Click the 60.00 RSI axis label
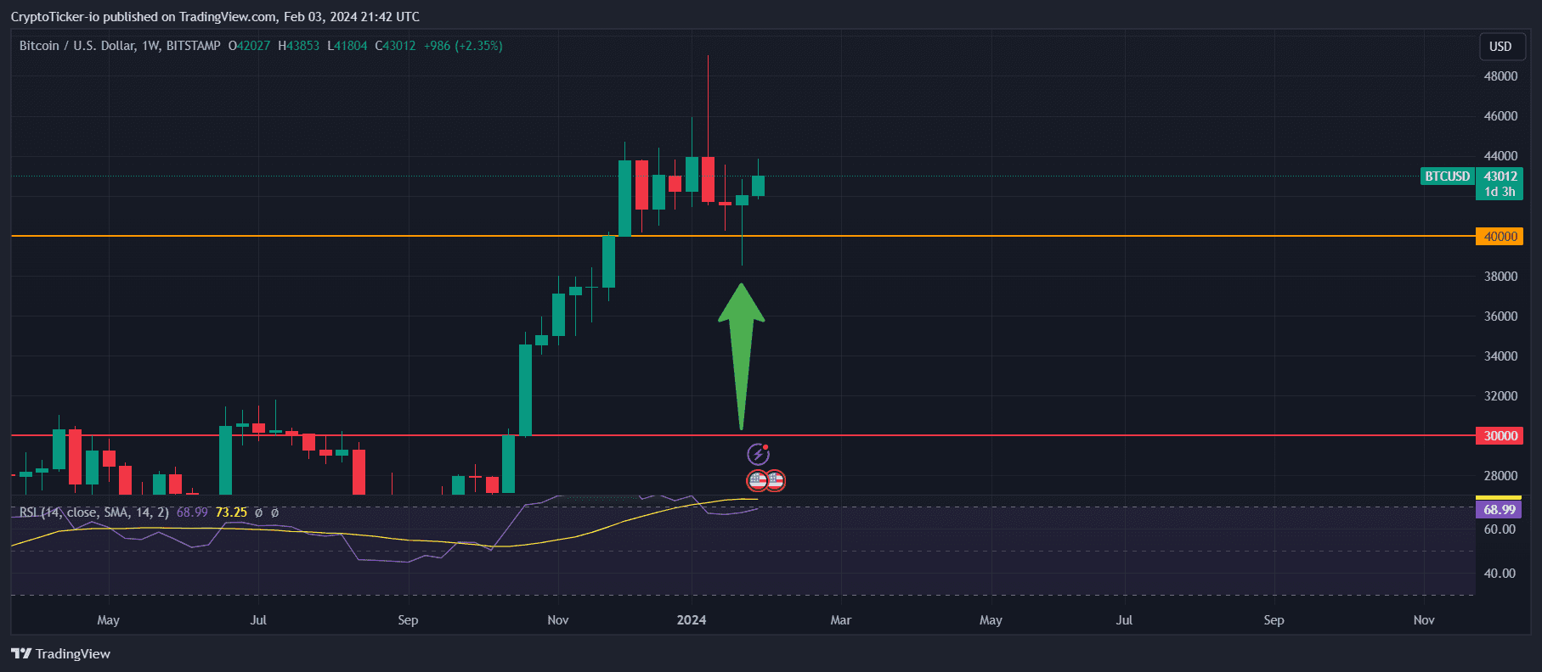The image size is (1542, 672). (x=1500, y=529)
